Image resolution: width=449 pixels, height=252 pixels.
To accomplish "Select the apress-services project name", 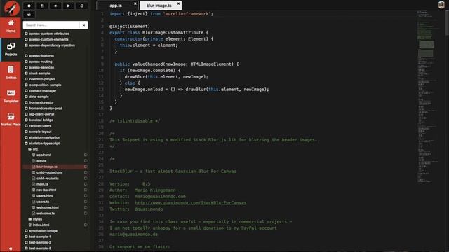I will point(41,67).
